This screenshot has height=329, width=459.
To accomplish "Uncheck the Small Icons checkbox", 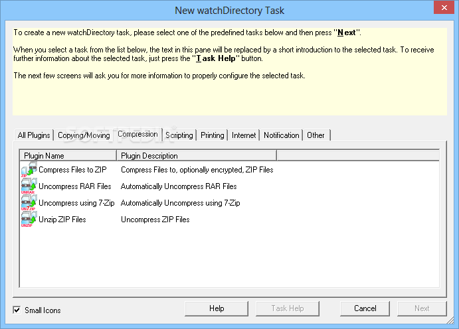I will pyautogui.click(x=17, y=310).
